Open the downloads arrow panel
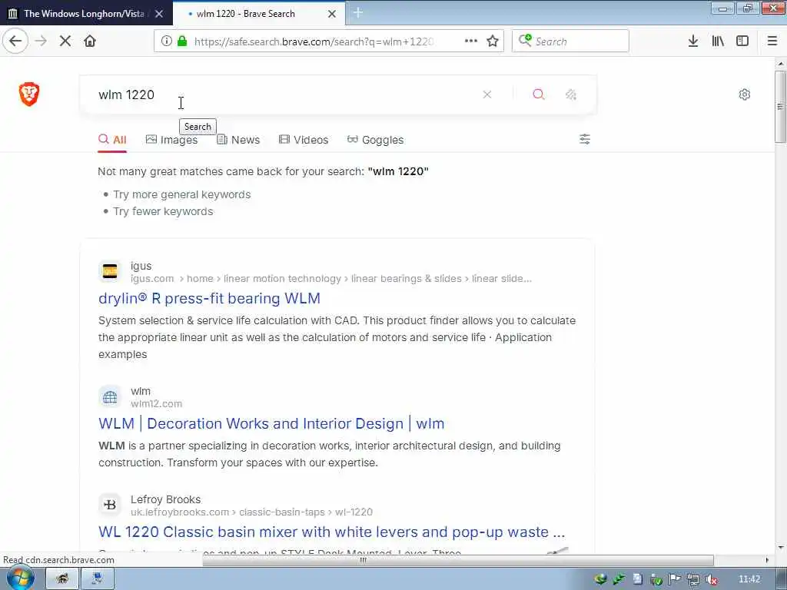The height and width of the screenshot is (590, 787). (693, 41)
